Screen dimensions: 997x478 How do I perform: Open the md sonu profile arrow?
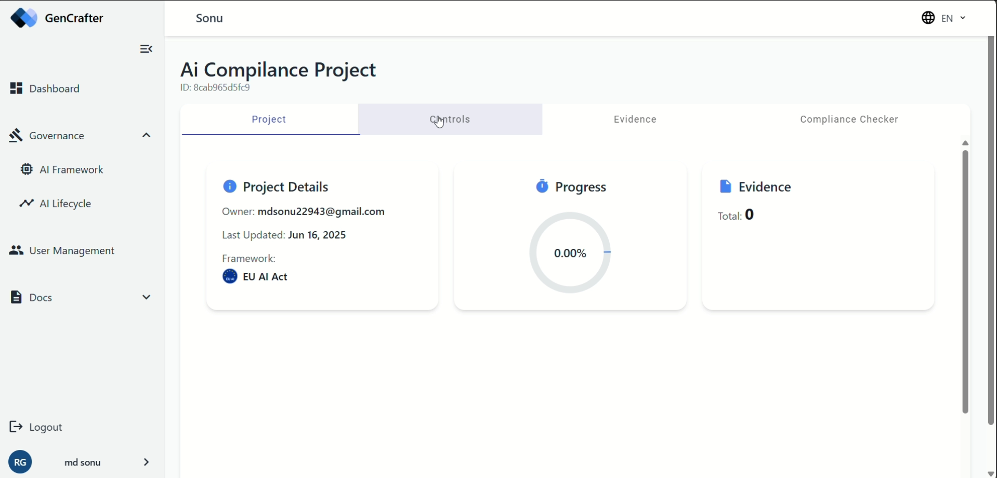pyautogui.click(x=147, y=462)
